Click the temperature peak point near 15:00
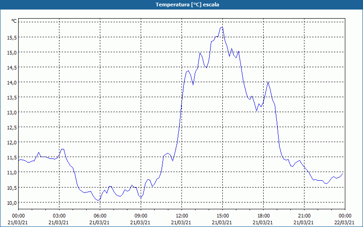The image size is (363, 227). tap(222, 27)
